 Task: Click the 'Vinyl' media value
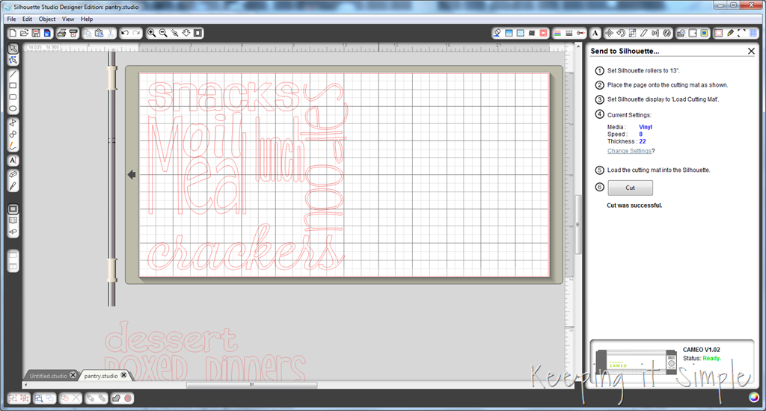coord(646,127)
